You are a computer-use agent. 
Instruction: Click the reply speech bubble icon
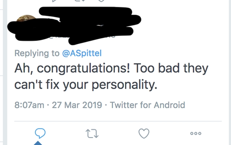click(40, 133)
